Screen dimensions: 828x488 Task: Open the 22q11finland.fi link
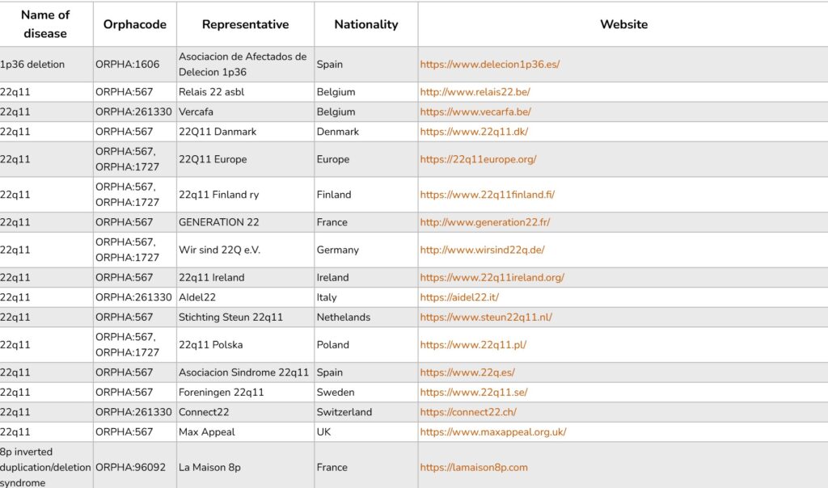[487, 195]
